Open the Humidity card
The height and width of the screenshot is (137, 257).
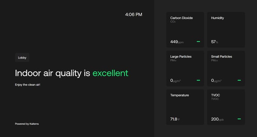click(226, 30)
